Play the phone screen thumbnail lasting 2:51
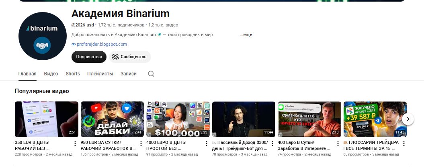Viewport: 424px width, 168px height. click(x=47, y=119)
